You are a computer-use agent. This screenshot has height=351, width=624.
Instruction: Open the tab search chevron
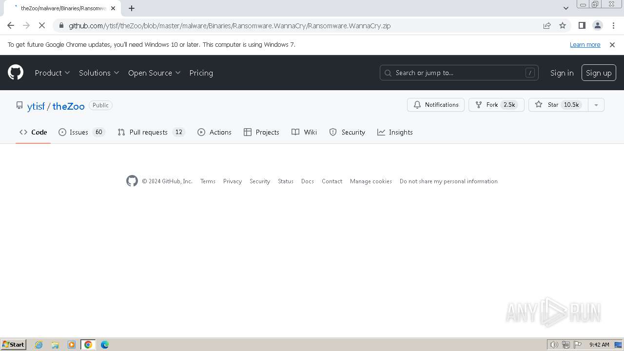tap(565, 8)
